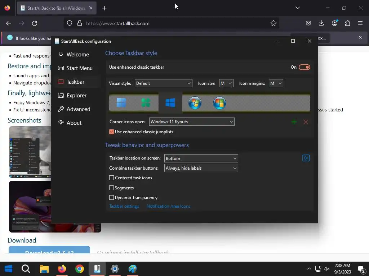
Task: Click Firefox back navigation arrow
Action: point(9,23)
